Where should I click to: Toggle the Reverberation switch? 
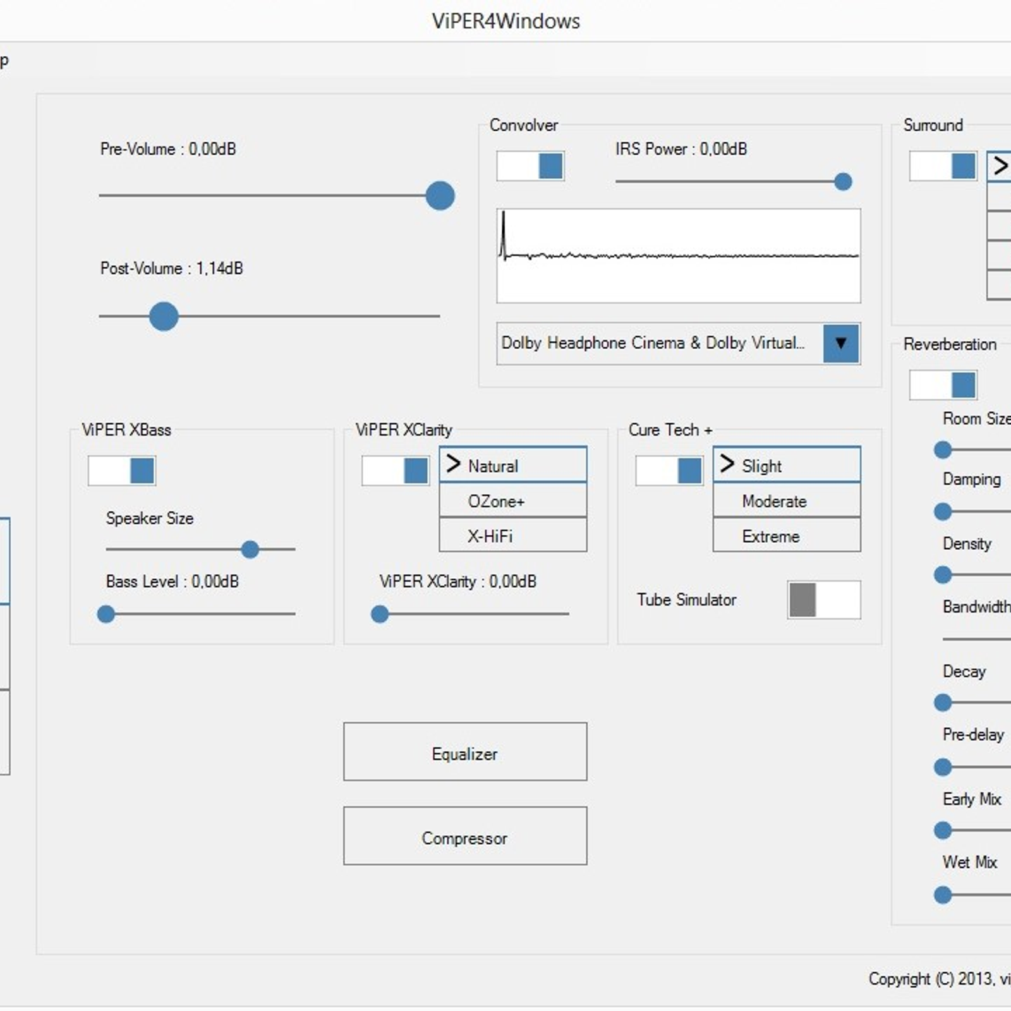coord(943,385)
